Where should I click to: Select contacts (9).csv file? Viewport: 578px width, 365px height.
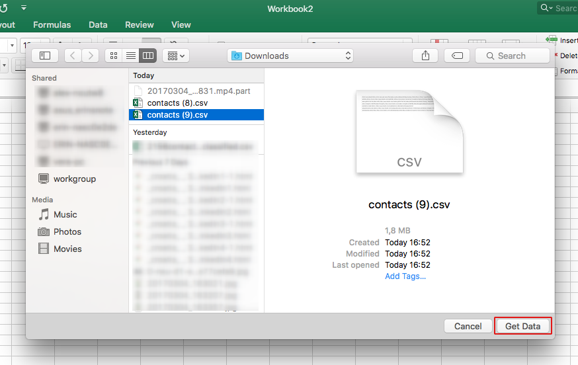[x=196, y=114]
